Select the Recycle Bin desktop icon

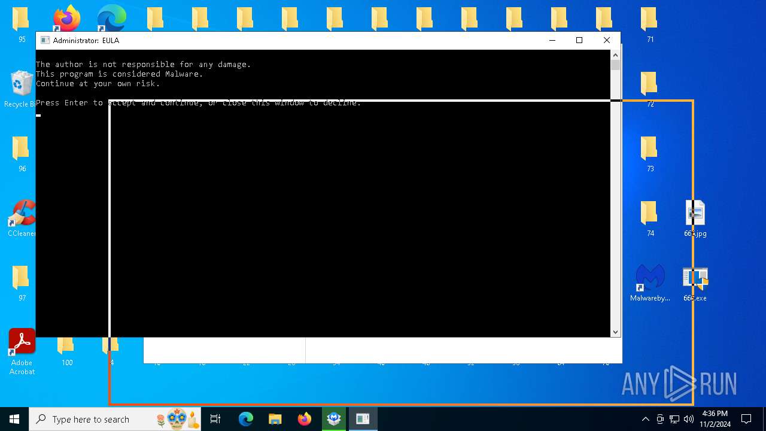point(22,89)
